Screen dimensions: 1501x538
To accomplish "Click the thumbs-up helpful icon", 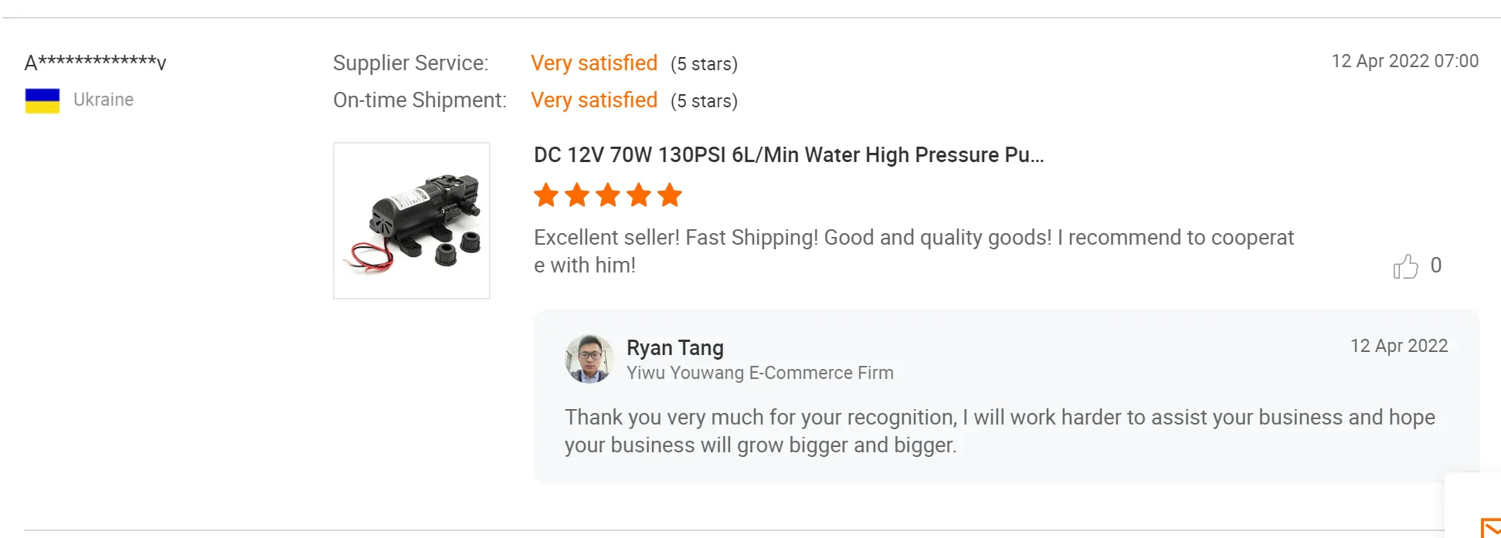I will (x=1405, y=266).
